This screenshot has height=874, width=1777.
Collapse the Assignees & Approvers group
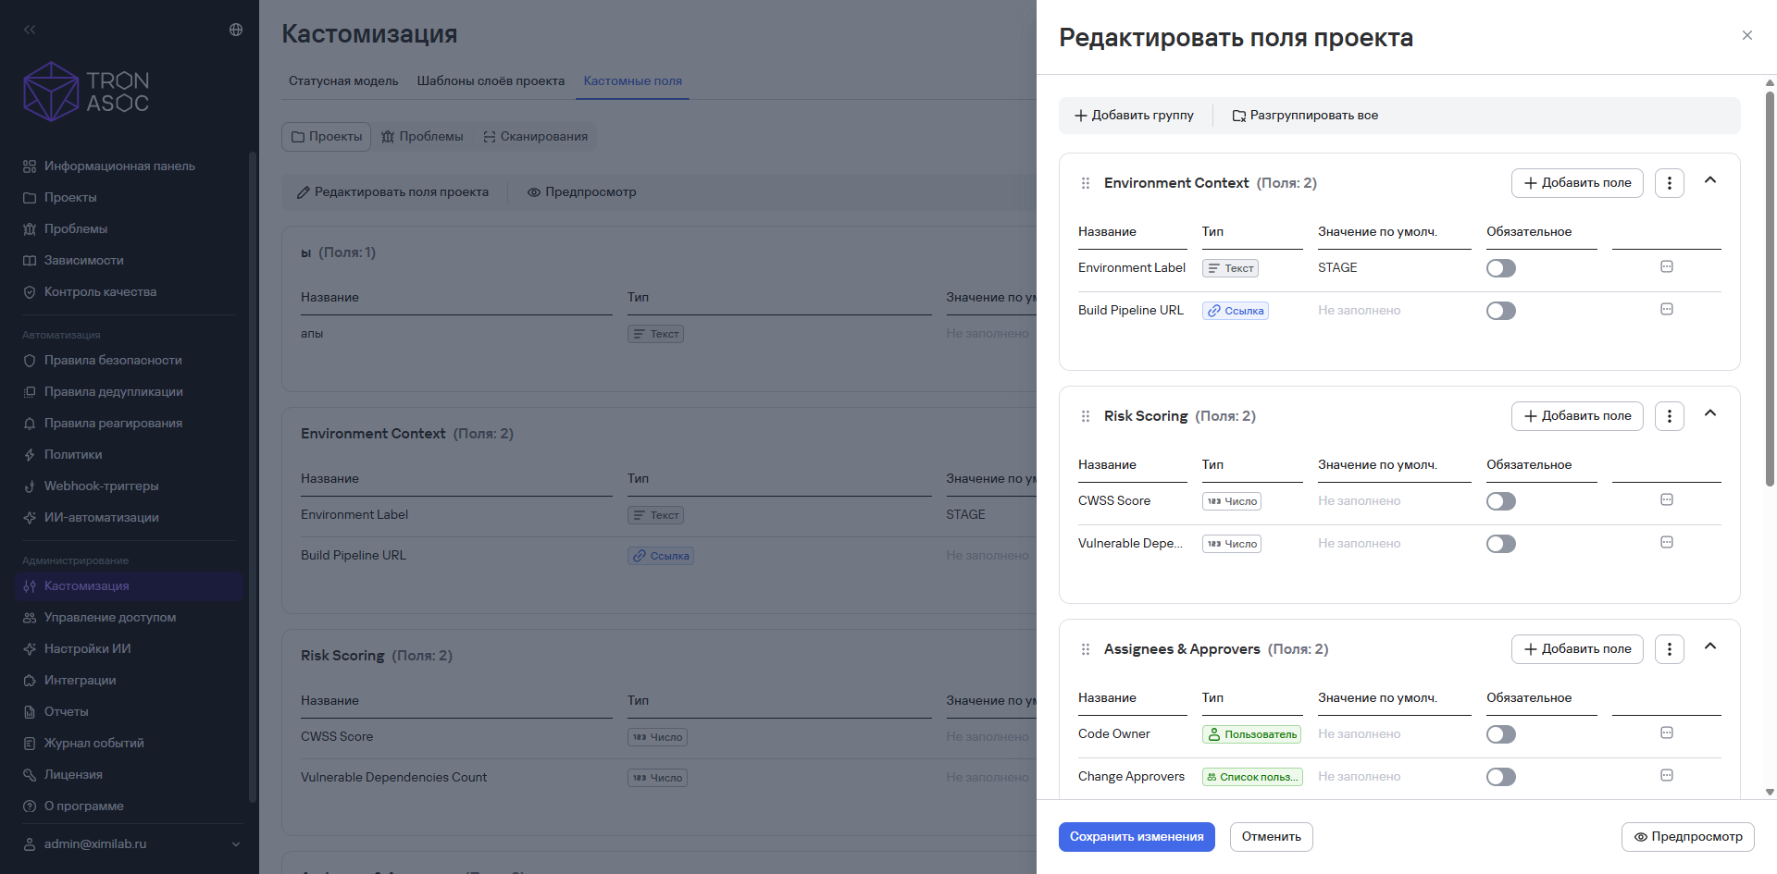pyautogui.click(x=1710, y=647)
